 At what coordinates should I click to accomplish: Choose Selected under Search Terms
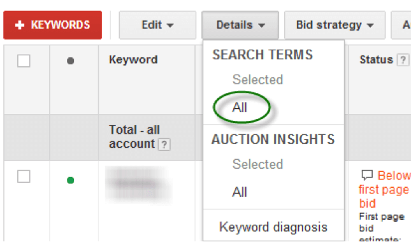point(258,80)
